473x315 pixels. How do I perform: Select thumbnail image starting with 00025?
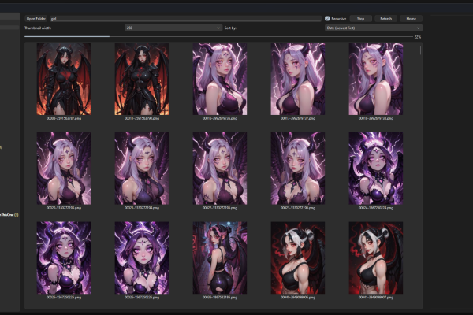64,258
